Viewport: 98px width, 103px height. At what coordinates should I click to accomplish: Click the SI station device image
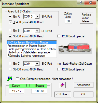[75, 48]
